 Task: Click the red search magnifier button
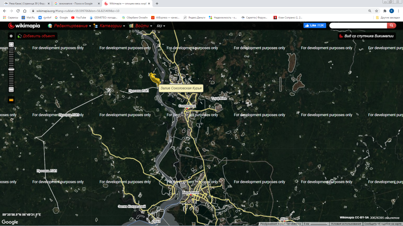tap(391, 25)
